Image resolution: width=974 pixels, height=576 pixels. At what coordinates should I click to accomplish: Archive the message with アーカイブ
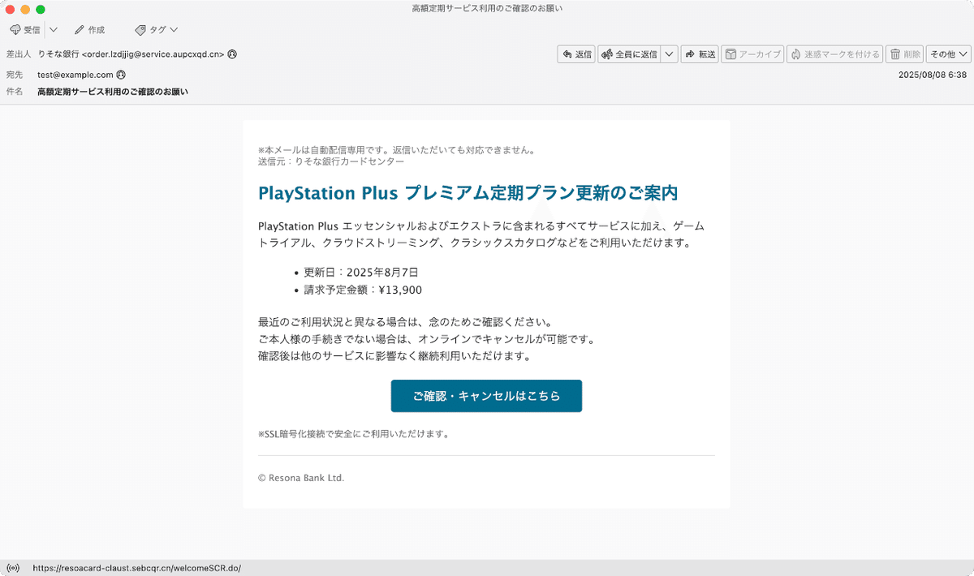tap(752, 54)
